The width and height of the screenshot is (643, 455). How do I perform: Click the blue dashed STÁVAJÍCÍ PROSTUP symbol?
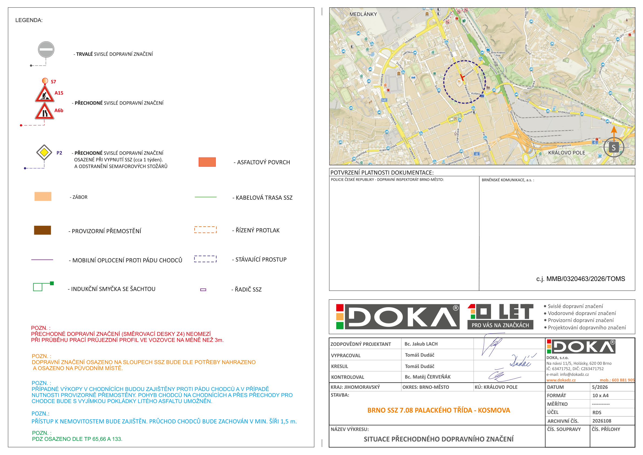(205, 259)
